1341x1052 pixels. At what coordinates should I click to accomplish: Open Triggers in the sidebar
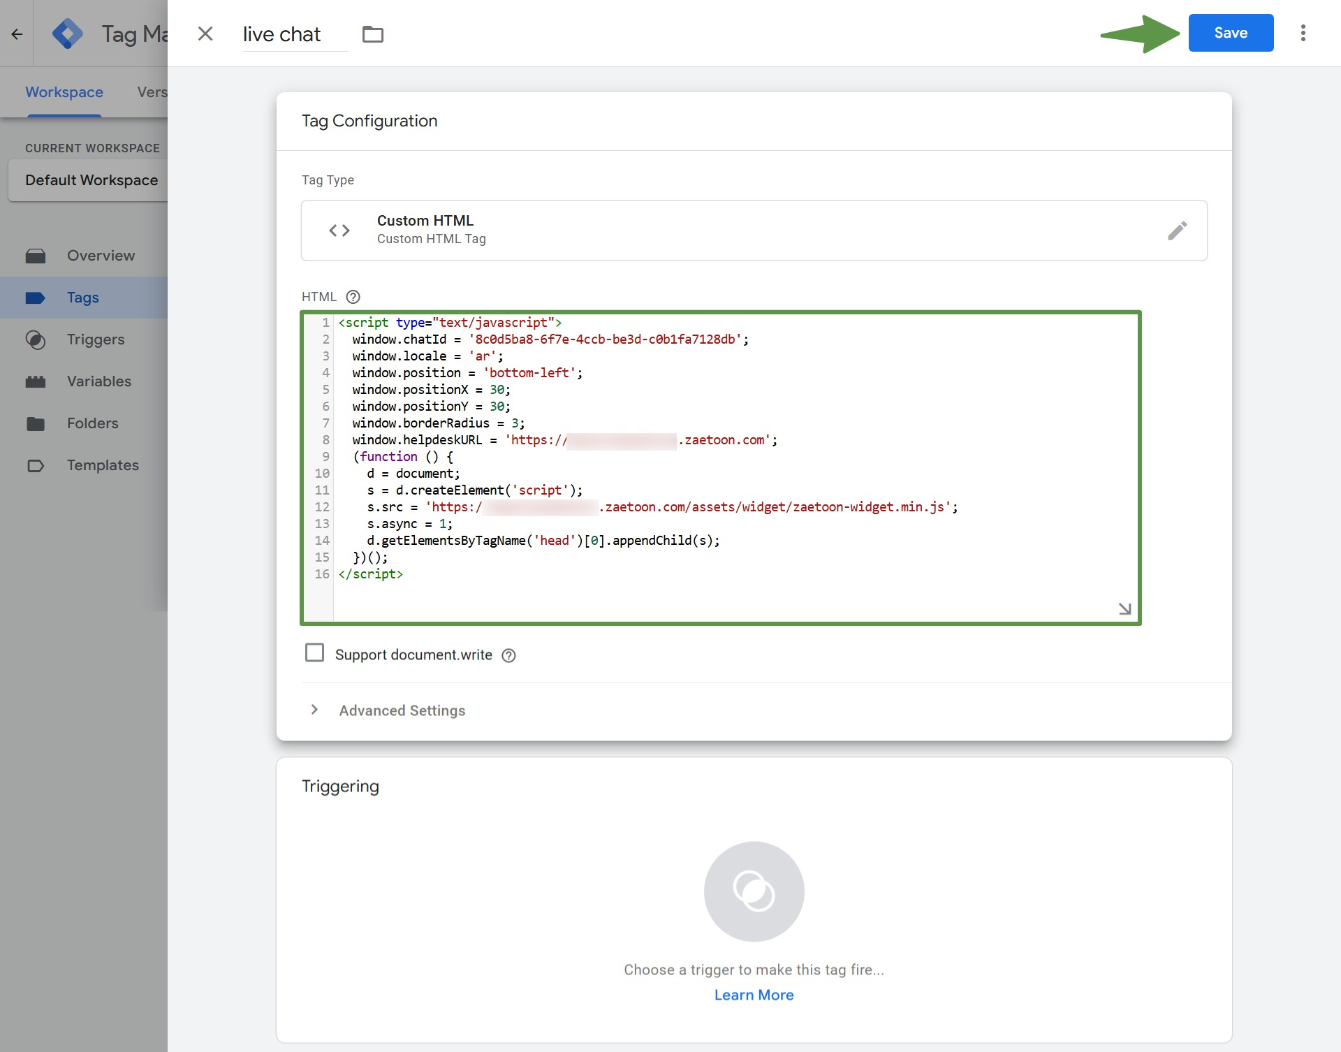pos(95,339)
